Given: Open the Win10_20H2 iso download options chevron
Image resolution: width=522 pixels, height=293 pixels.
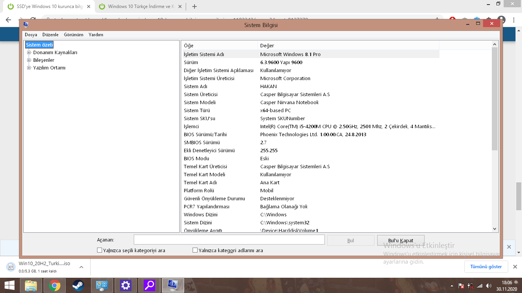Looking at the screenshot, I should click(x=81, y=267).
